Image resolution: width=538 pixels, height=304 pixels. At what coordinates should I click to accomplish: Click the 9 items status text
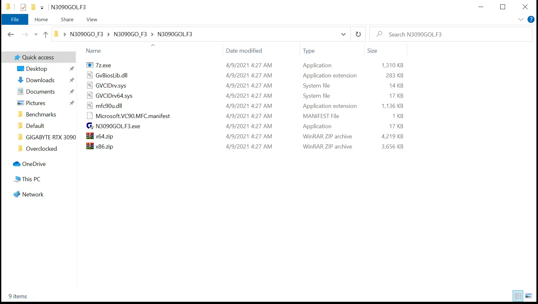pyautogui.click(x=18, y=296)
